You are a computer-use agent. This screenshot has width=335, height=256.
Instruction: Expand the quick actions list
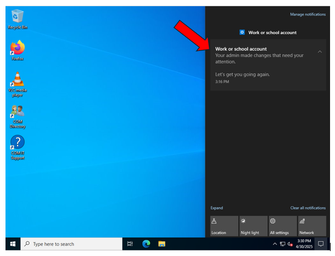[x=216, y=208]
